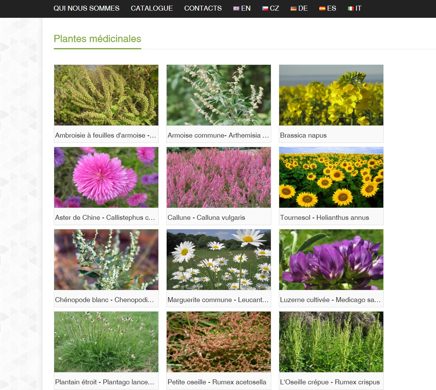This screenshot has width=436, height=390.
Task: Switch language to Italian via IT flag
Action: click(x=355, y=8)
